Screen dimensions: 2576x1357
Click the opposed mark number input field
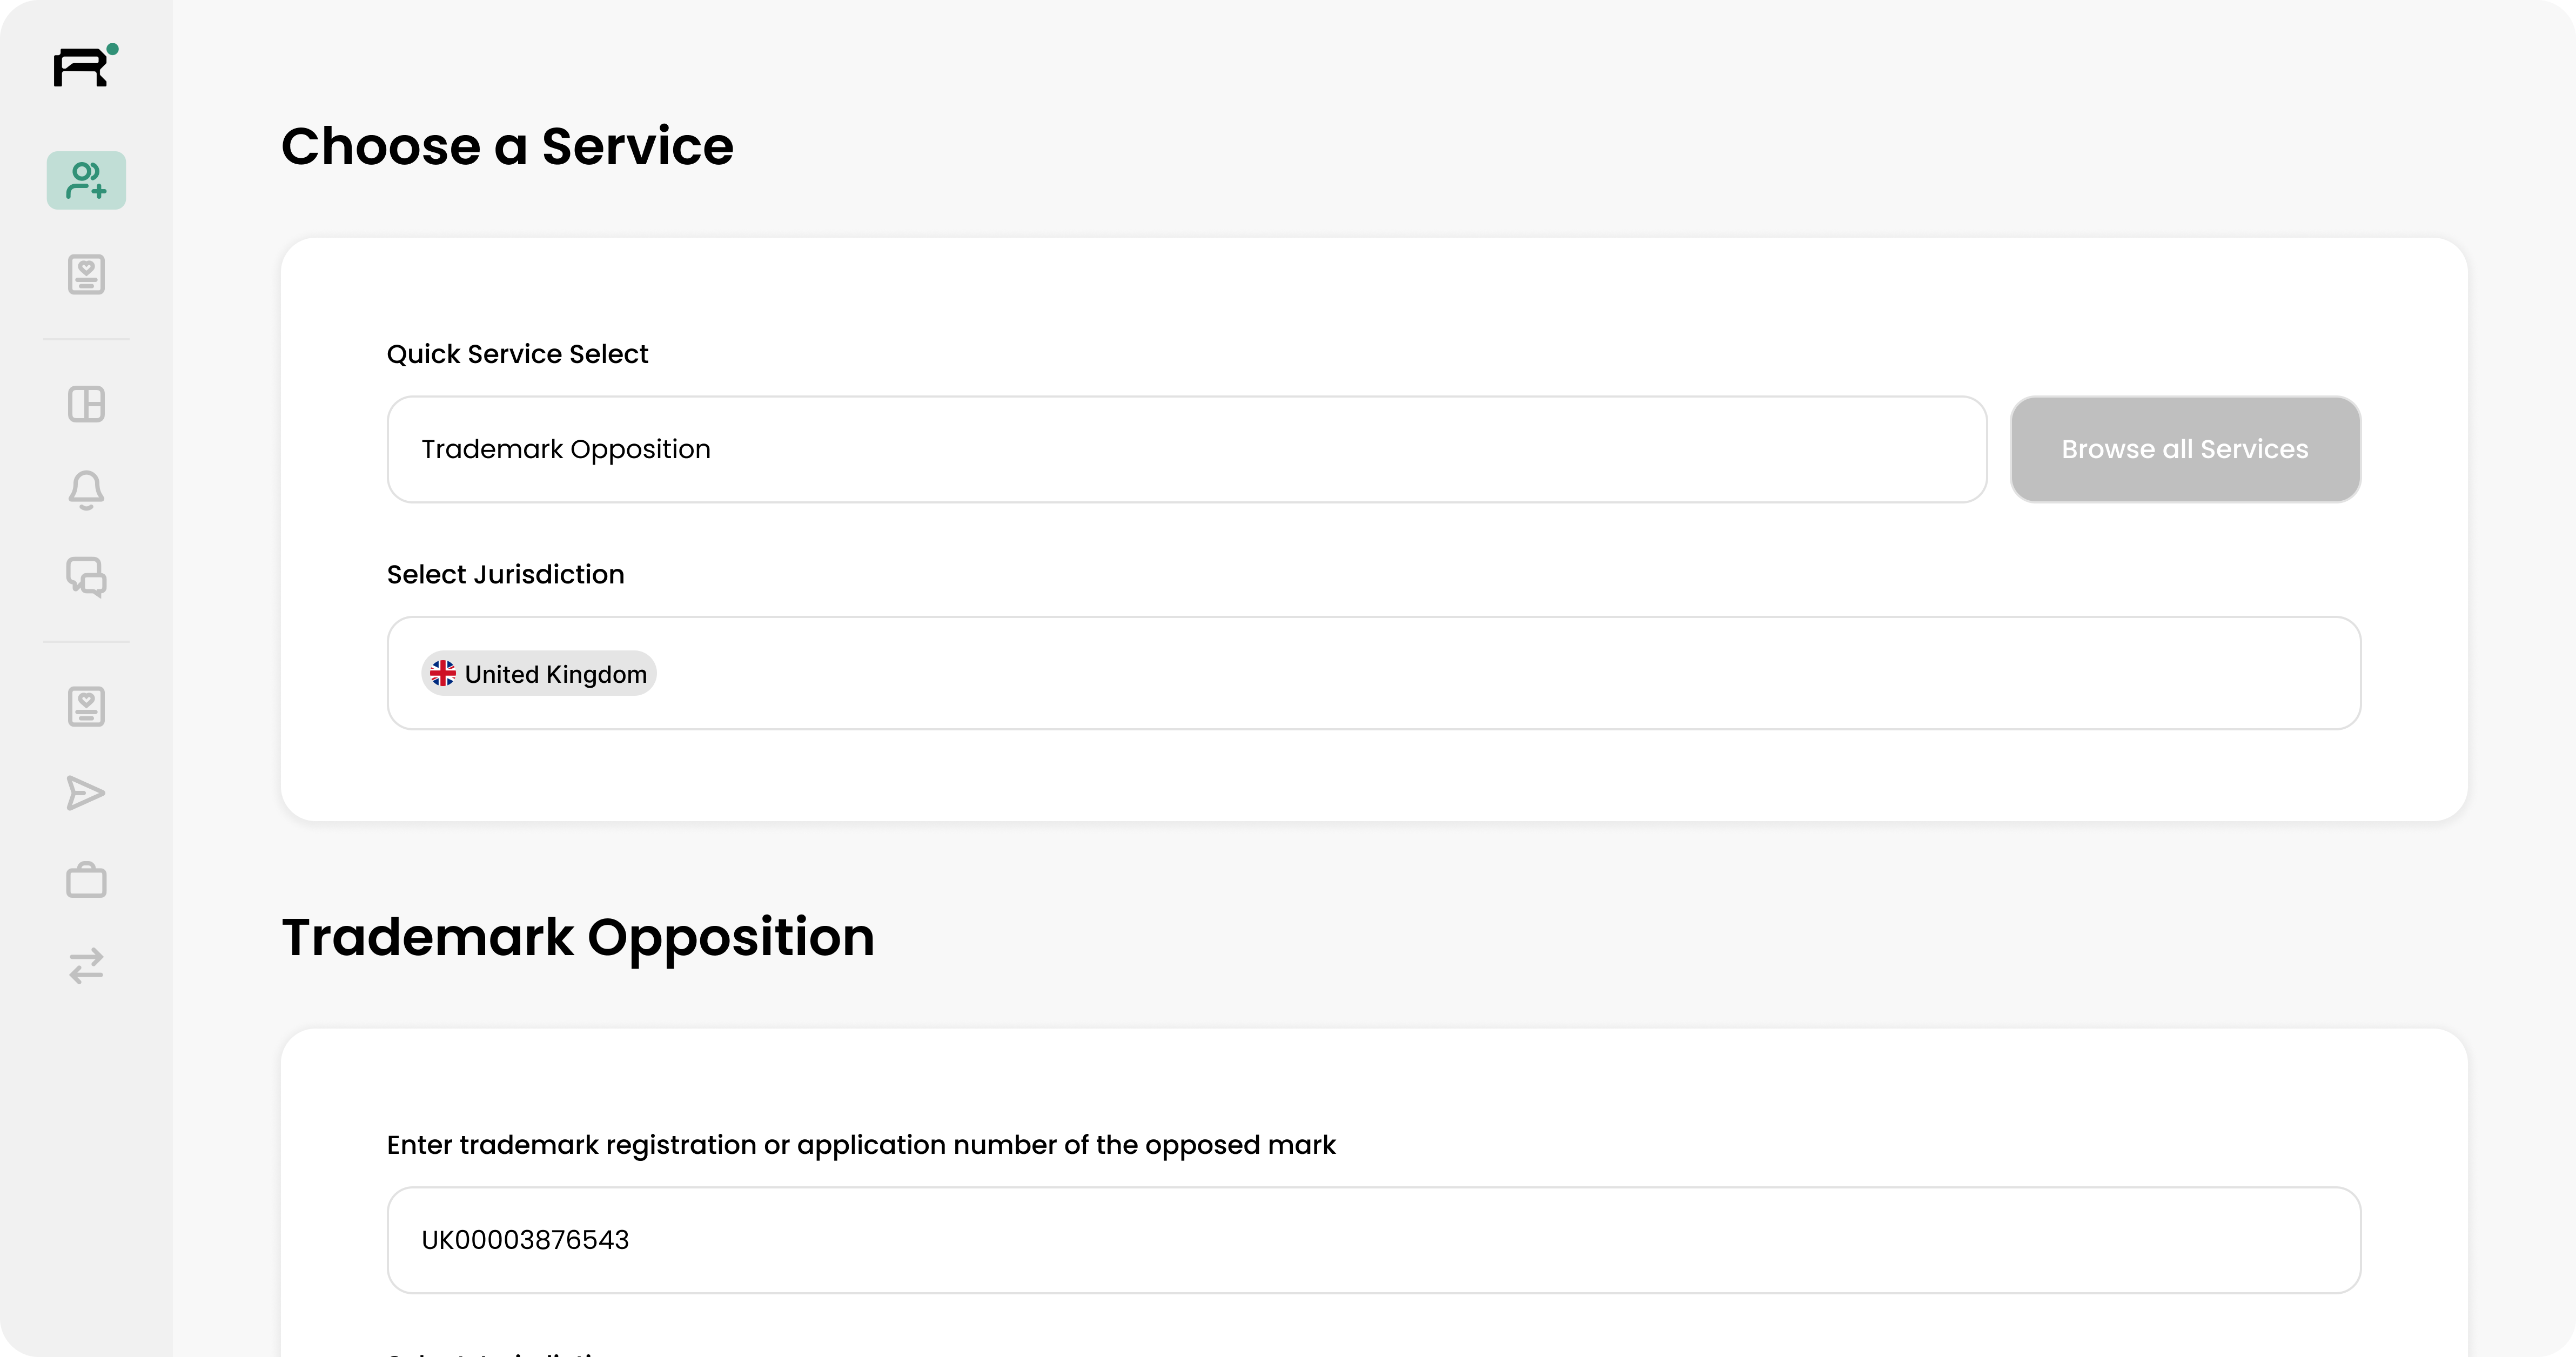(x=1373, y=1240)
